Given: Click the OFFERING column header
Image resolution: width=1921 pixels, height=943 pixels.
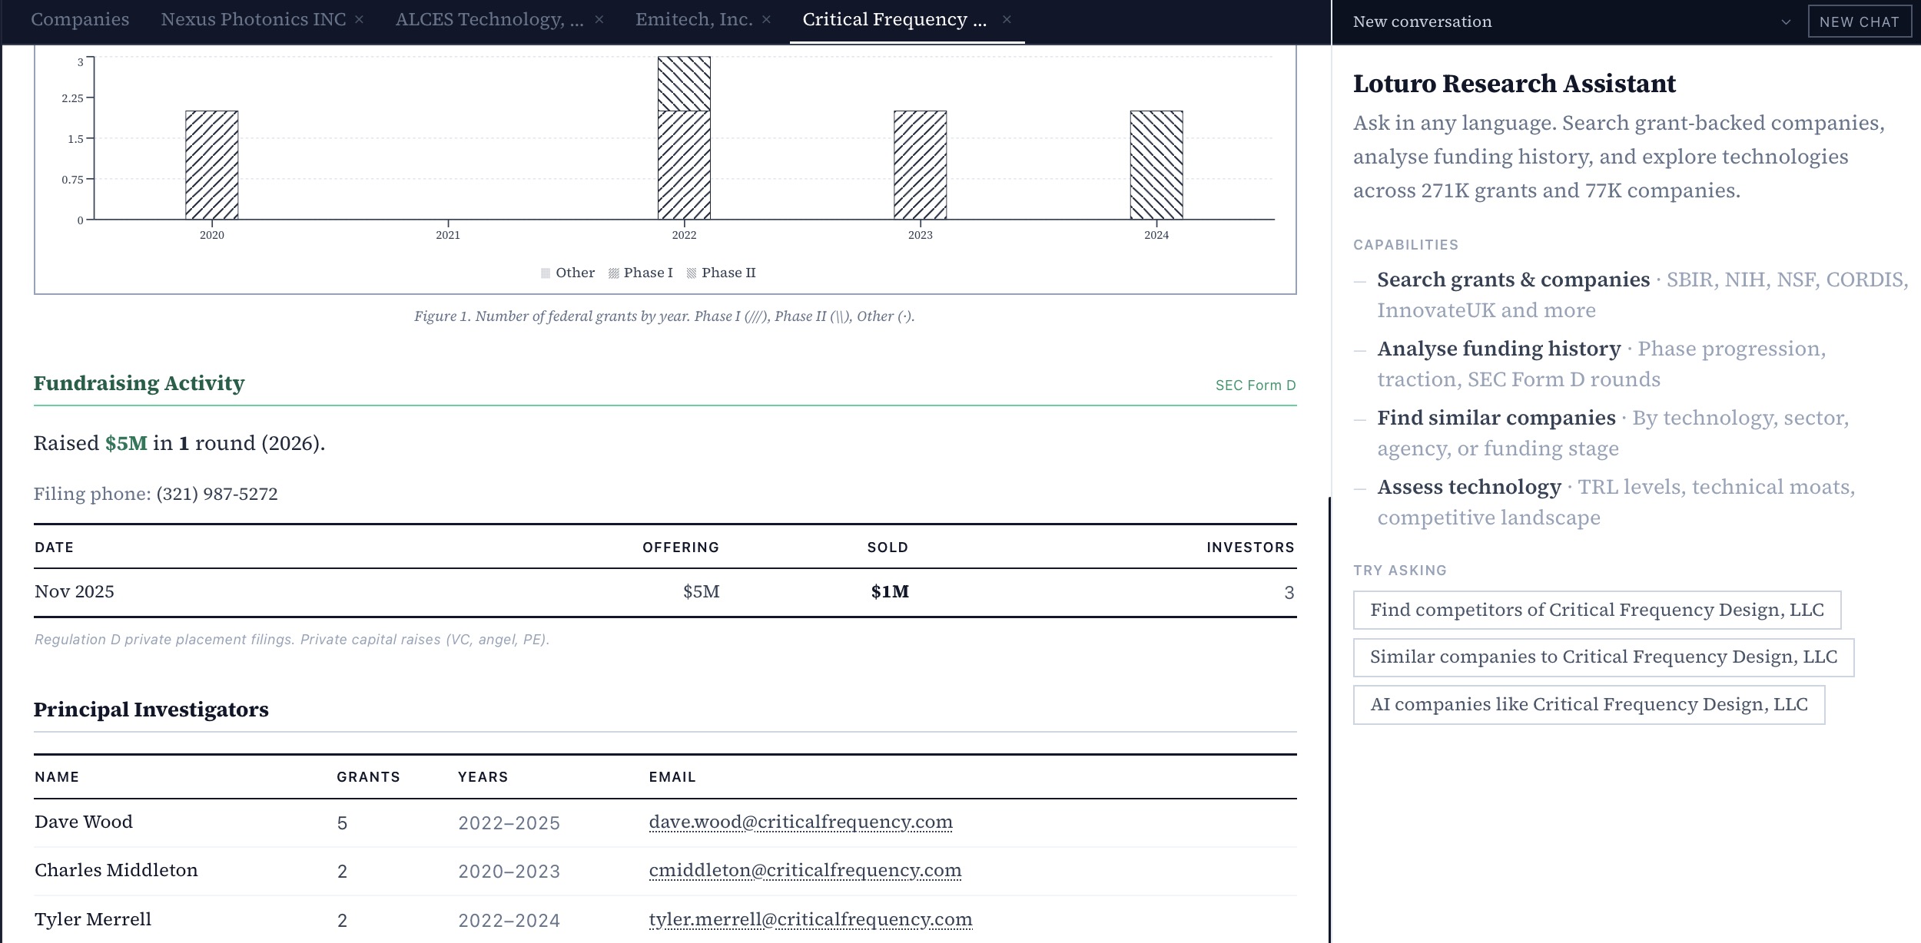Looking at the screenshot, I should [681, 548].
